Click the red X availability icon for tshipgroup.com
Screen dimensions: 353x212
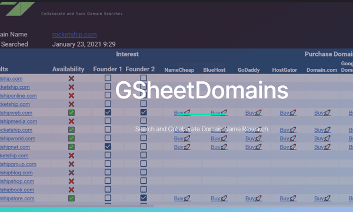(x=71, y=164)
